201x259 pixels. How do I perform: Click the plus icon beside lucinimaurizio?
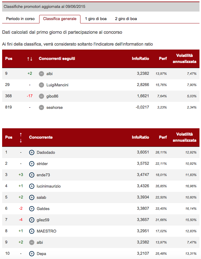click(32, 186)
